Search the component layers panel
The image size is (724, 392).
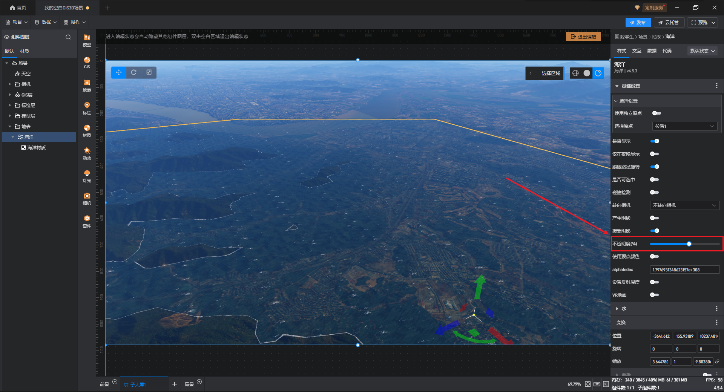coord(68,37)
